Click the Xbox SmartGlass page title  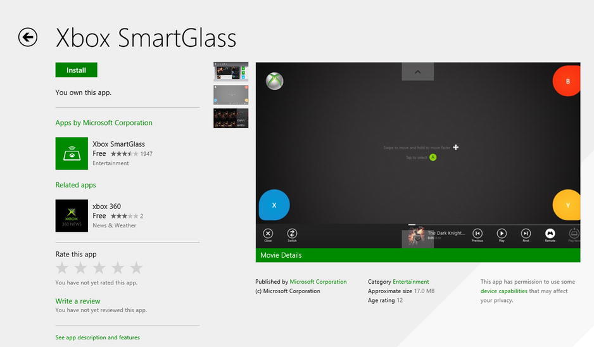click(146, 37)
